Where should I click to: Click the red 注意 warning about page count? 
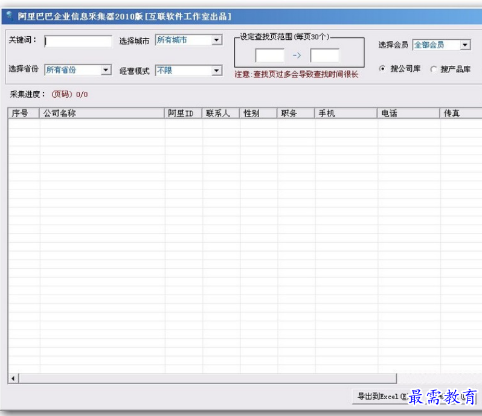297,74
